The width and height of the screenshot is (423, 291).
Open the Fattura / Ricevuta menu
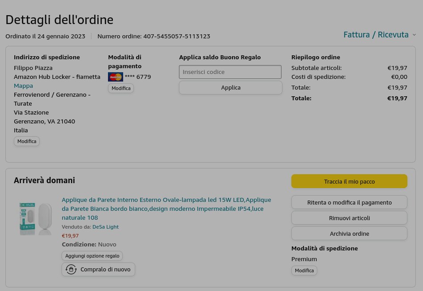click(376, 35)
